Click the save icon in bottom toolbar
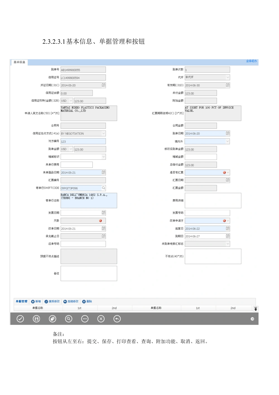The image size is (279, 395). pos(36,319)
